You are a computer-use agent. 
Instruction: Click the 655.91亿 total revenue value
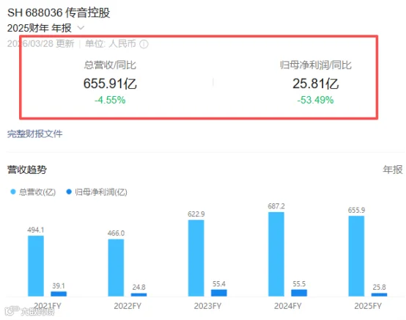pos(110,84)
